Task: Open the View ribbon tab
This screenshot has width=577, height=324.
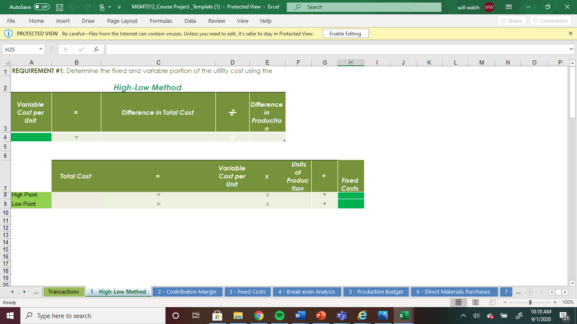Action: (x=242, y=21)
